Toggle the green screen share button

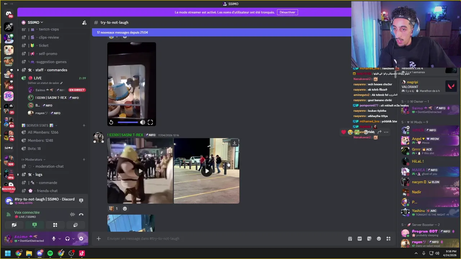(x=35, y=225)
